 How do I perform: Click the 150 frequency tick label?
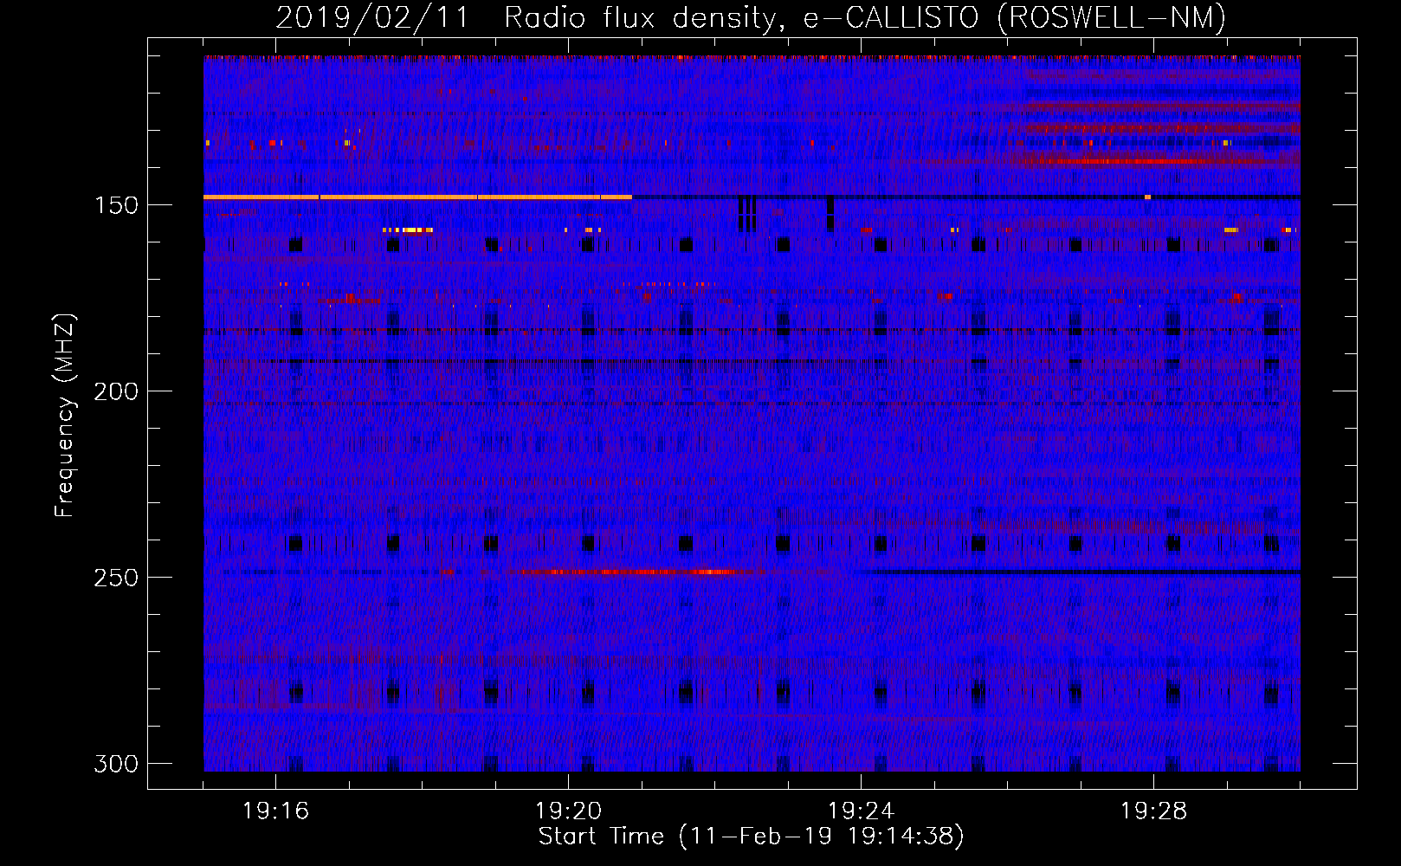(116, 205)
